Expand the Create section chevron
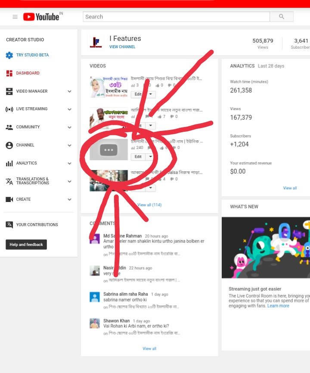The height and width of the screenshot is (373, 310). [x=69, y=199]
